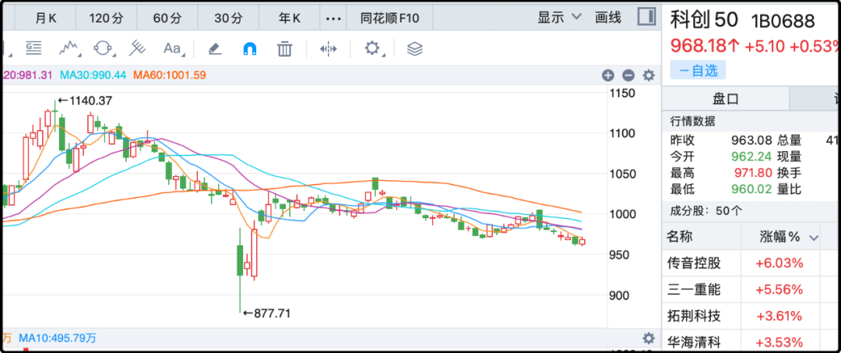Open drawing settings gear in toolbar
Viewport: 841px width, 353px height.
click(x=372, y=48)
